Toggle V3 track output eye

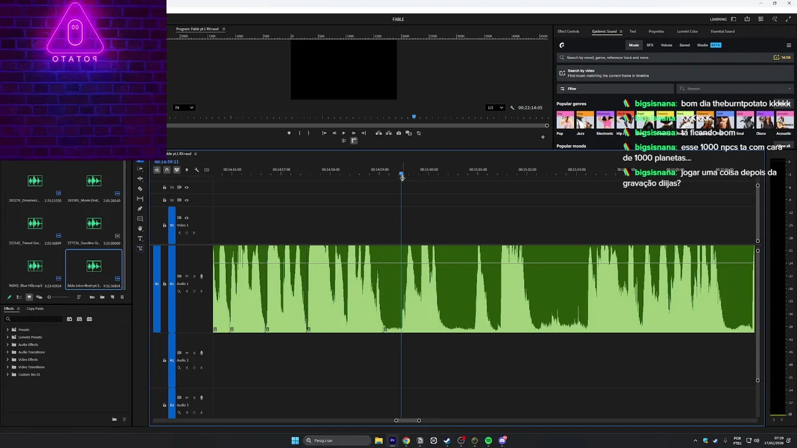pos(186,187)
